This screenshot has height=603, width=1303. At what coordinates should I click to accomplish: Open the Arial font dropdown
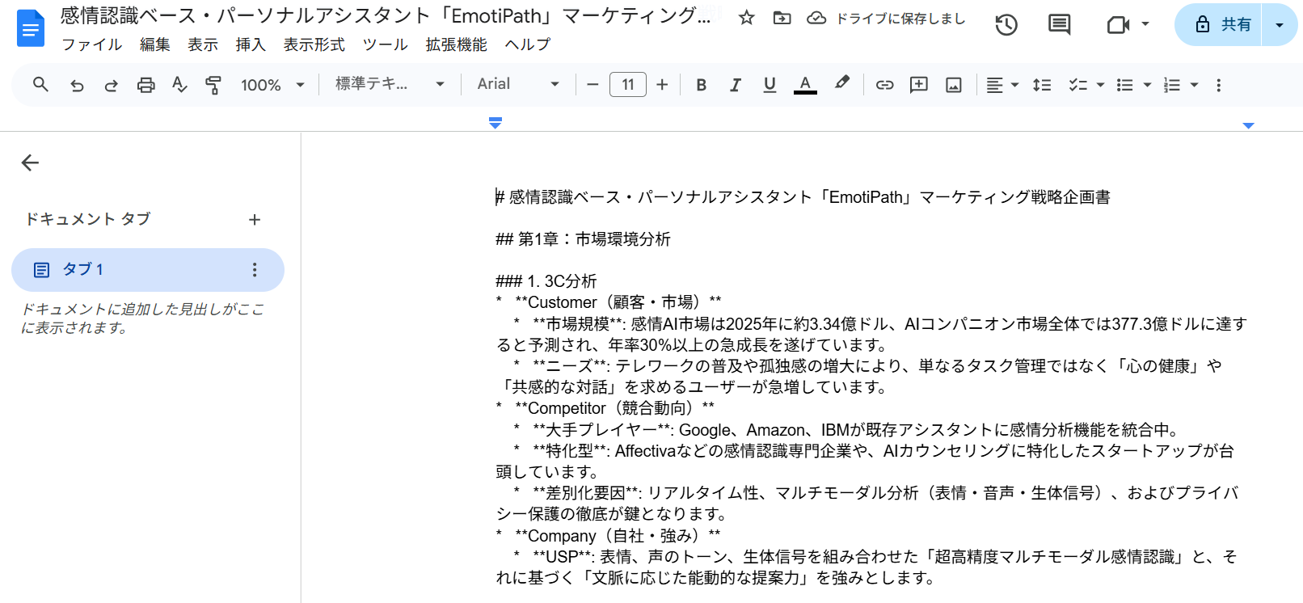518,84
